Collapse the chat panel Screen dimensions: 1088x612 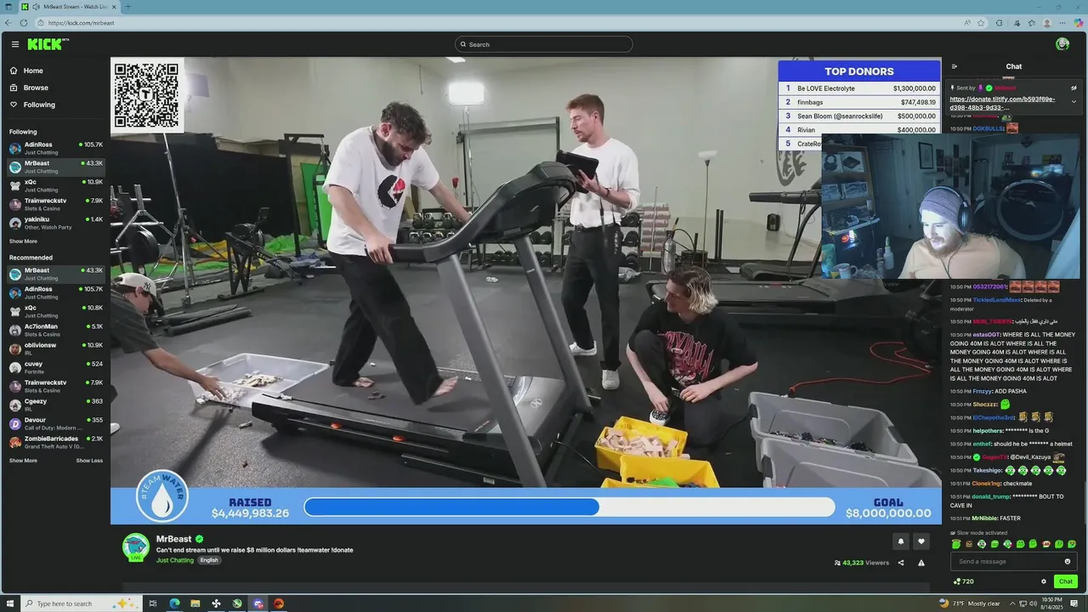(x=955, y=66)
